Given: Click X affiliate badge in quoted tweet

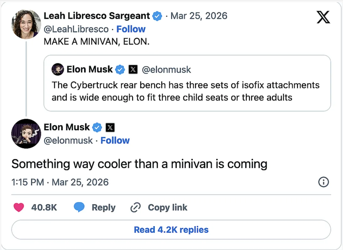Looking at the screenshot, I should [133, 69].
